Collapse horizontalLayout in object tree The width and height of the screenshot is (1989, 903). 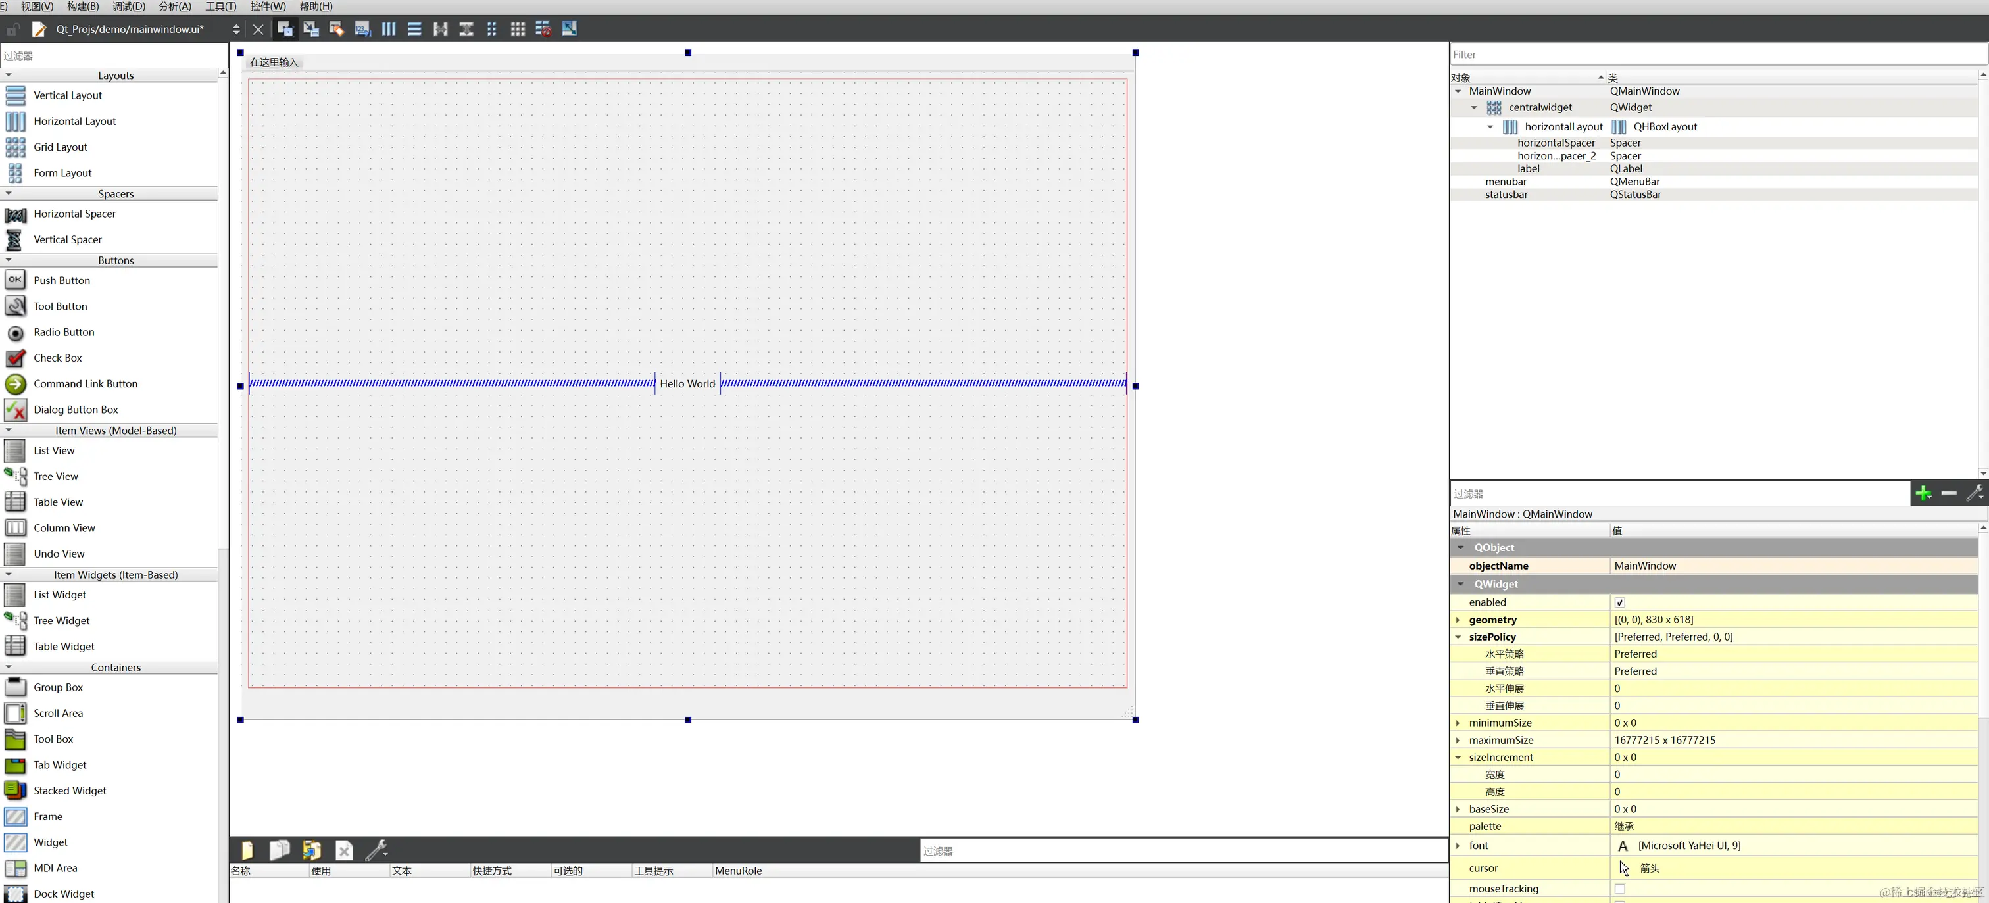[1490, 126]
